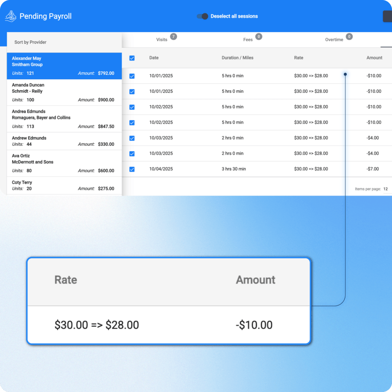Uncheck the select-all checkbox in the table header

click(x=131, y=58)
